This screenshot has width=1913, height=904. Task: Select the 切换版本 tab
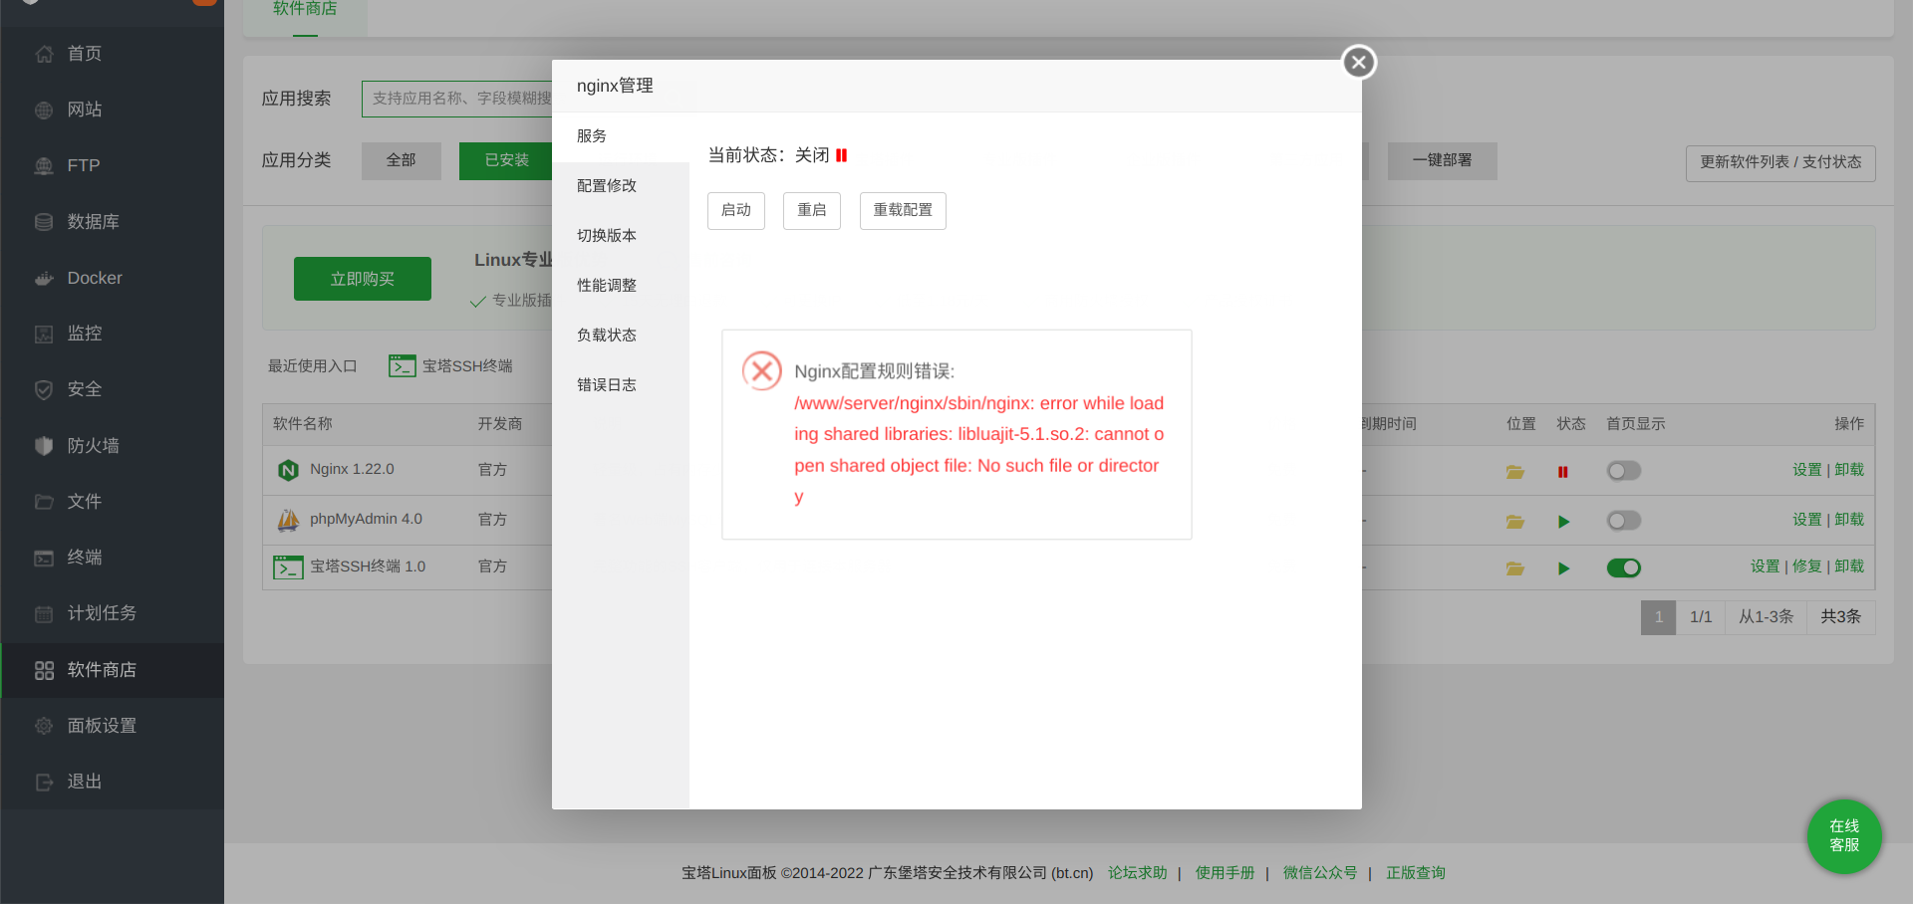click(x=621, y=236)
